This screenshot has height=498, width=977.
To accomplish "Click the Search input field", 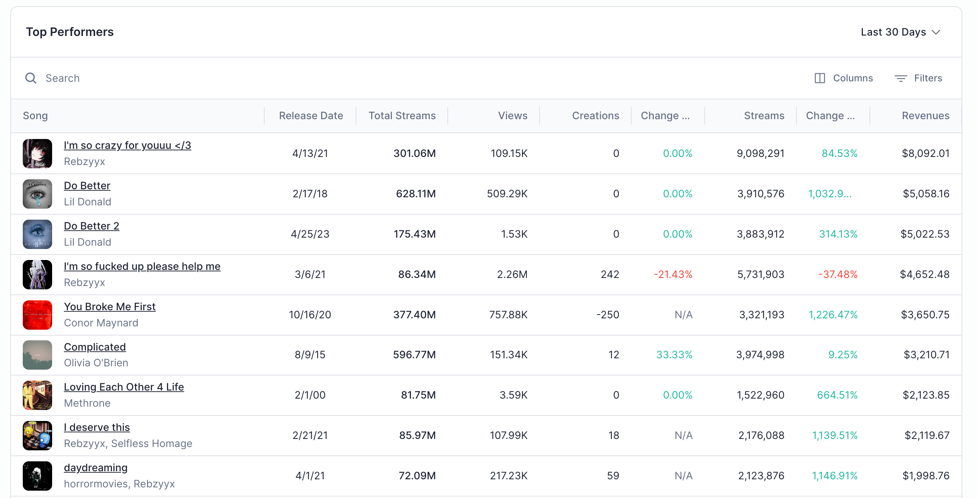I will click(x=228, y=78).
